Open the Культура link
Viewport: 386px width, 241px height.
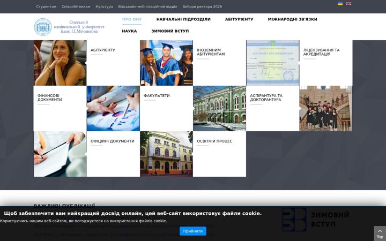pos(104,6)
